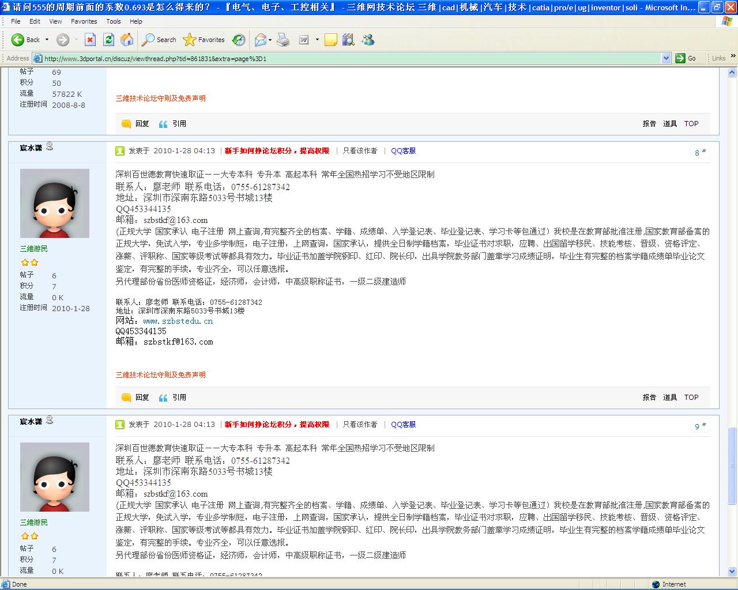Click the Done status bar text

pos(20,584)
